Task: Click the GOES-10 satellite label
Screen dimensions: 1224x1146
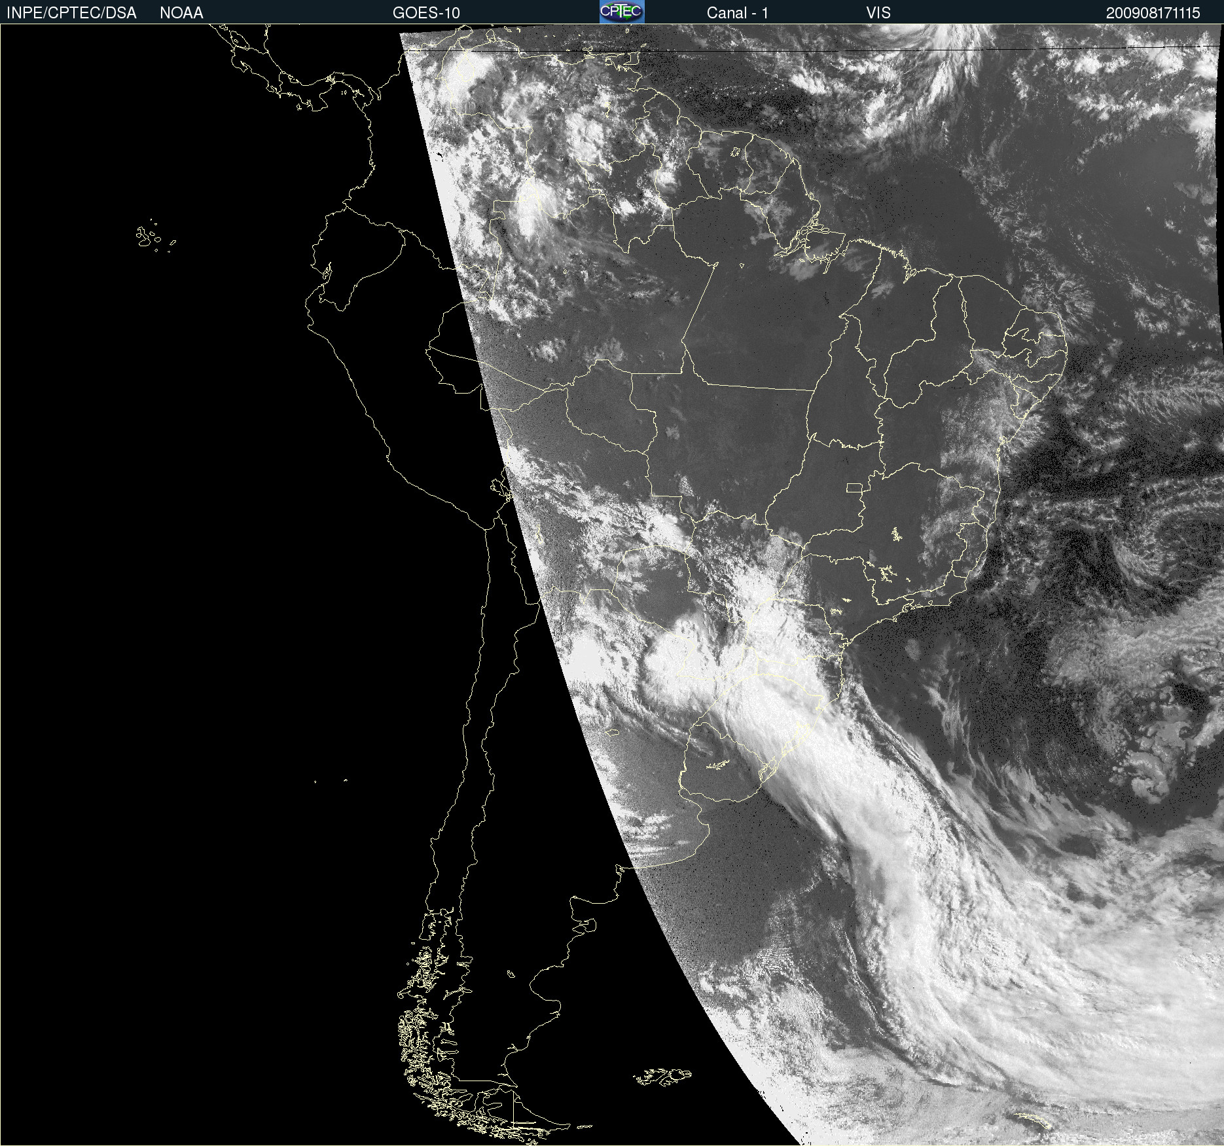Action: [426, 13]
